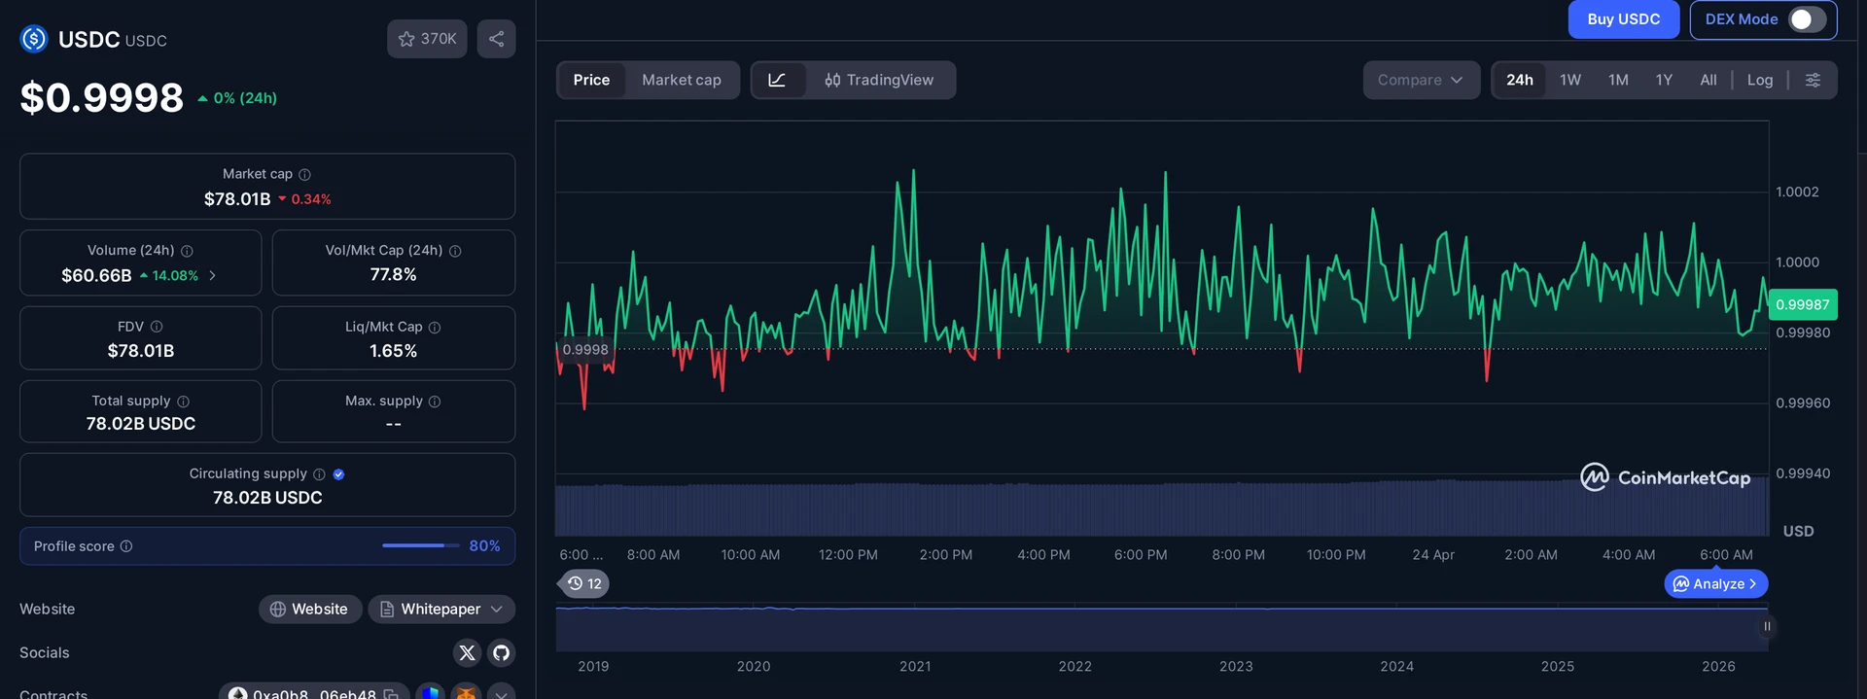Select 1W time range
Viewport: 1867px width, 699px height.
(1570, 80)
